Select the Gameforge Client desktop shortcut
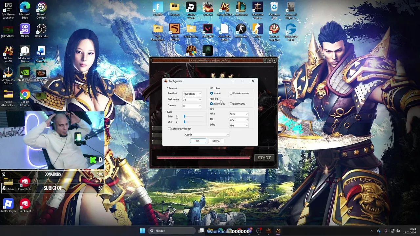The height and width of the screenshot is (236, 420). (x=291, y=32)
